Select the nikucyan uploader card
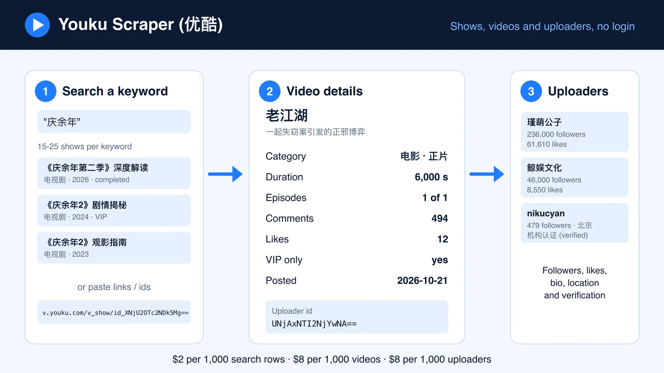The height and width of the screenshot is (373, 664). [575, 223]
